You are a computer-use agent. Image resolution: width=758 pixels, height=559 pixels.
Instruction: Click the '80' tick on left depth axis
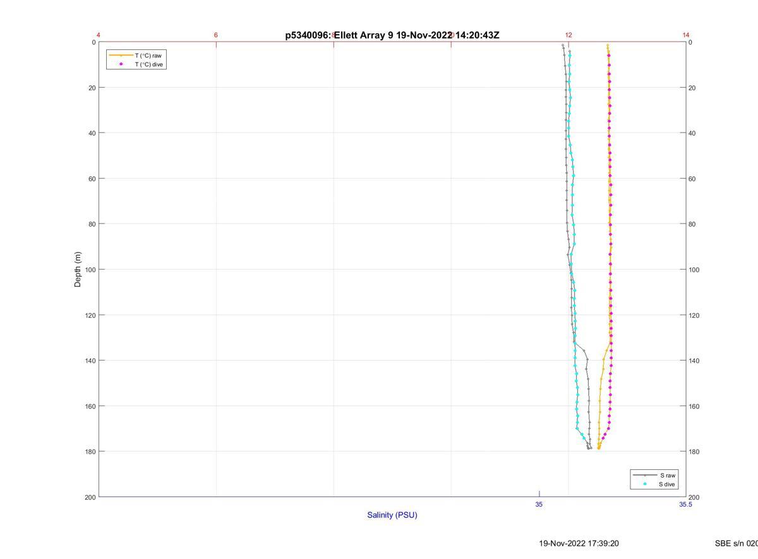[x=92, y=224]
